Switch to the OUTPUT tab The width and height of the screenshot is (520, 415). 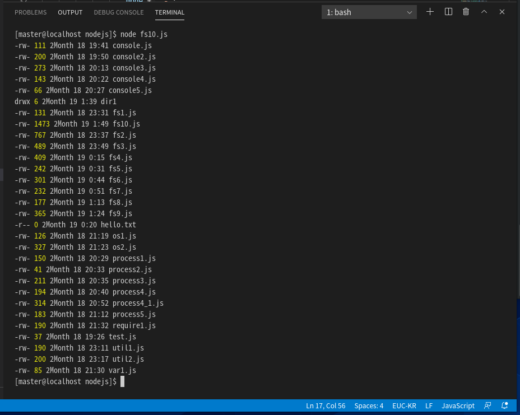(x=70, y=12)
